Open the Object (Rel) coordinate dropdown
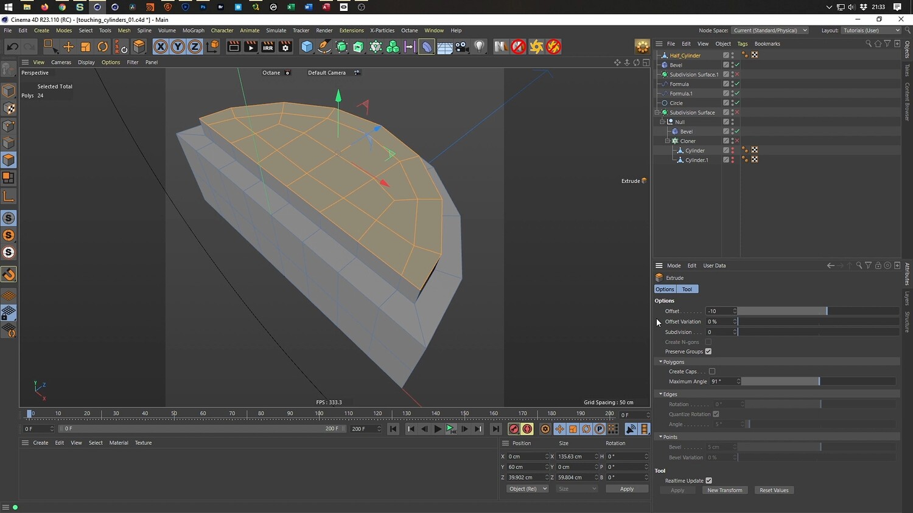 [x=527, y=489]
